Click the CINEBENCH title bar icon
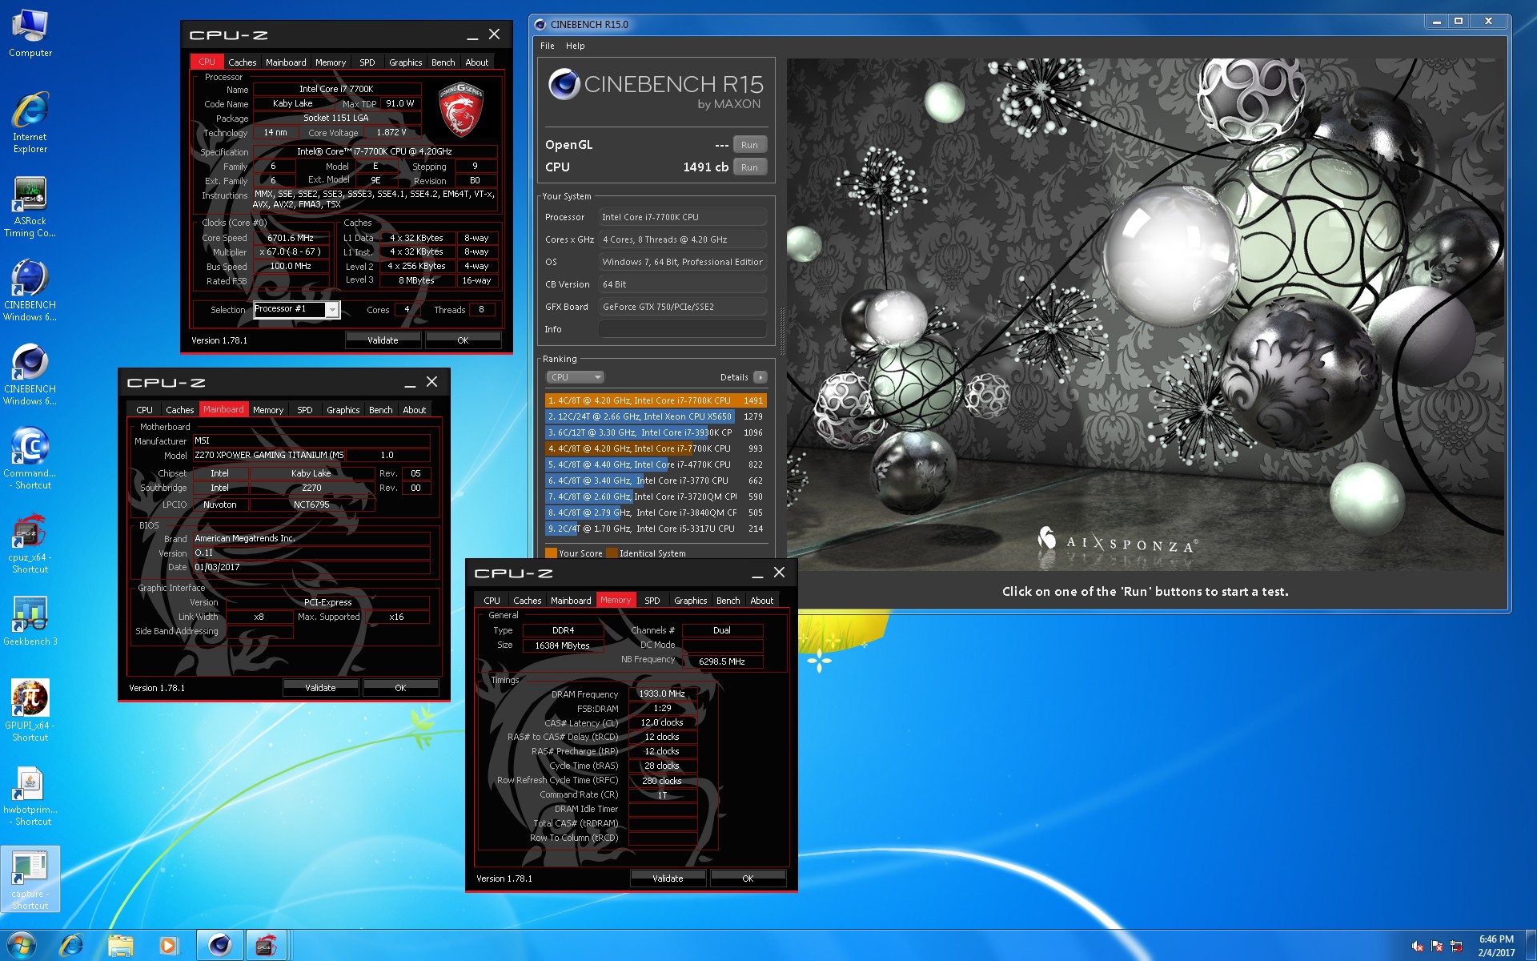Image resolution: width=1537 pixels, height=961 pixels. pyautogui.click(x=540, y=24)
